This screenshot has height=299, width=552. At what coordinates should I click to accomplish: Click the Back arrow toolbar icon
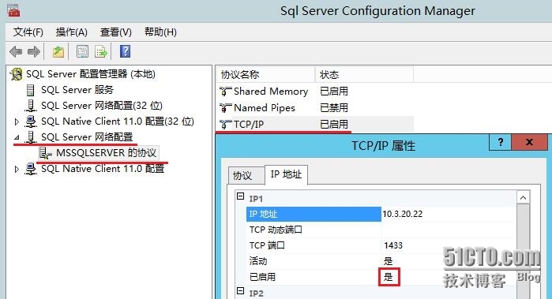[17, 52]
